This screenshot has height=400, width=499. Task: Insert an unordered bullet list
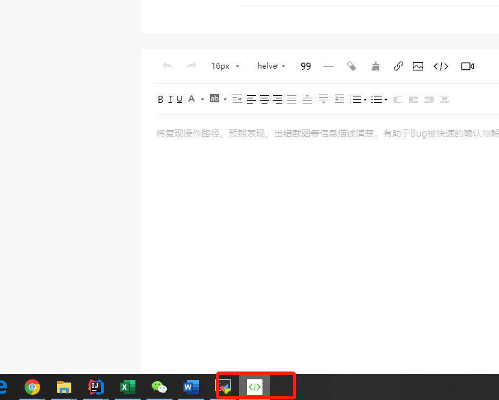377,100
